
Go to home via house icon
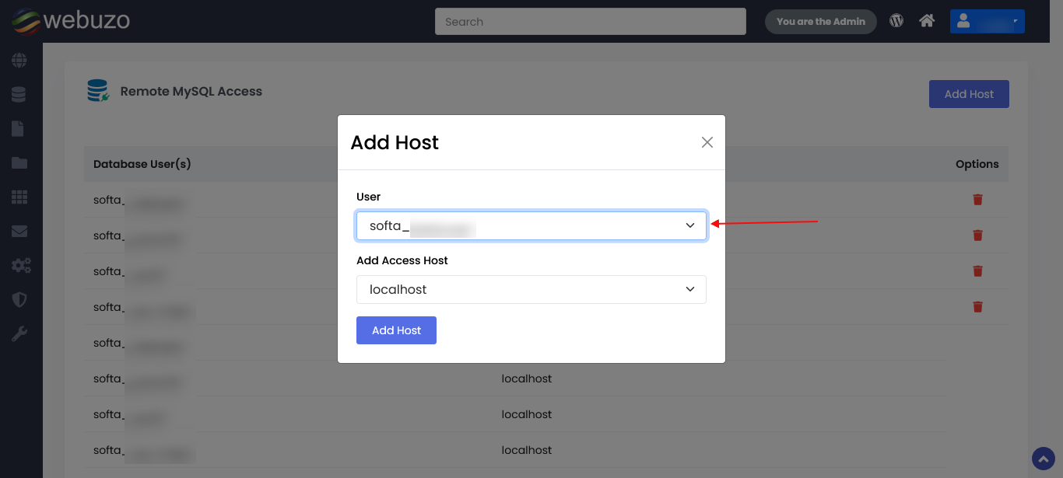point(926,21)
